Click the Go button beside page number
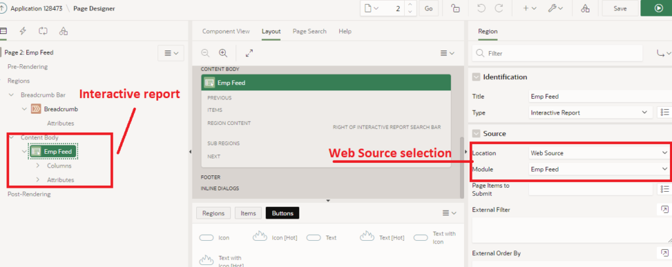672x267 pixels. 429,8
